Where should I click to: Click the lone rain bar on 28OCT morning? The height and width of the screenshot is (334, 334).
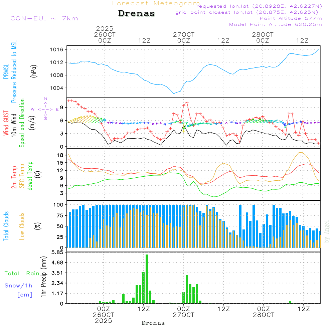(290, 302)
